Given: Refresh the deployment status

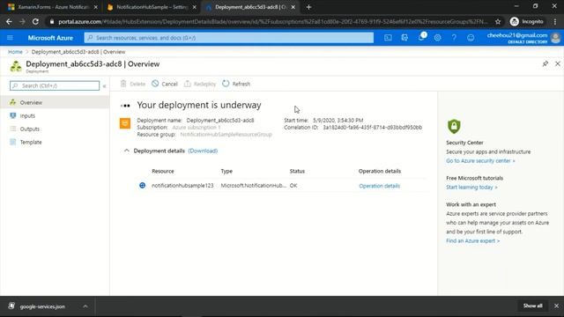Looking at the screenshot, I should tap(236, 84).
